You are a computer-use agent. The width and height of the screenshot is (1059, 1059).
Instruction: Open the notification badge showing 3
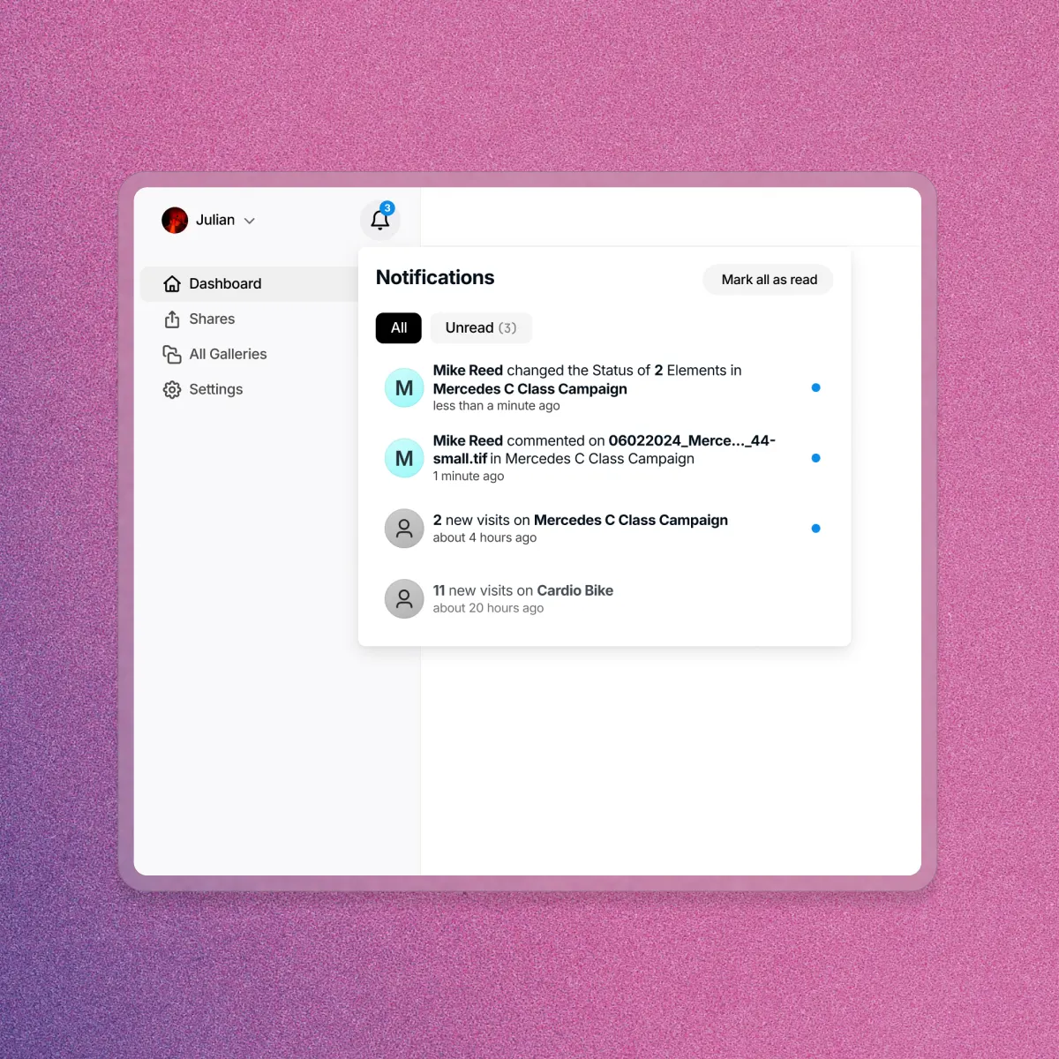387,207
